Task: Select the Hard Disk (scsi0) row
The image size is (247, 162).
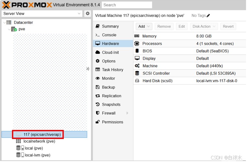Action: [190, 81]
